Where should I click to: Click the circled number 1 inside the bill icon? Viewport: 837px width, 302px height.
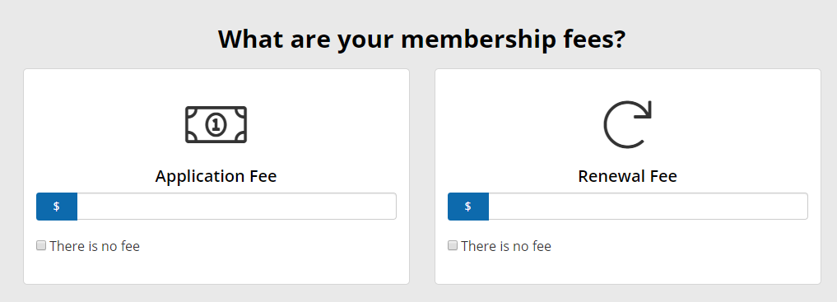(x=216, y=125)
